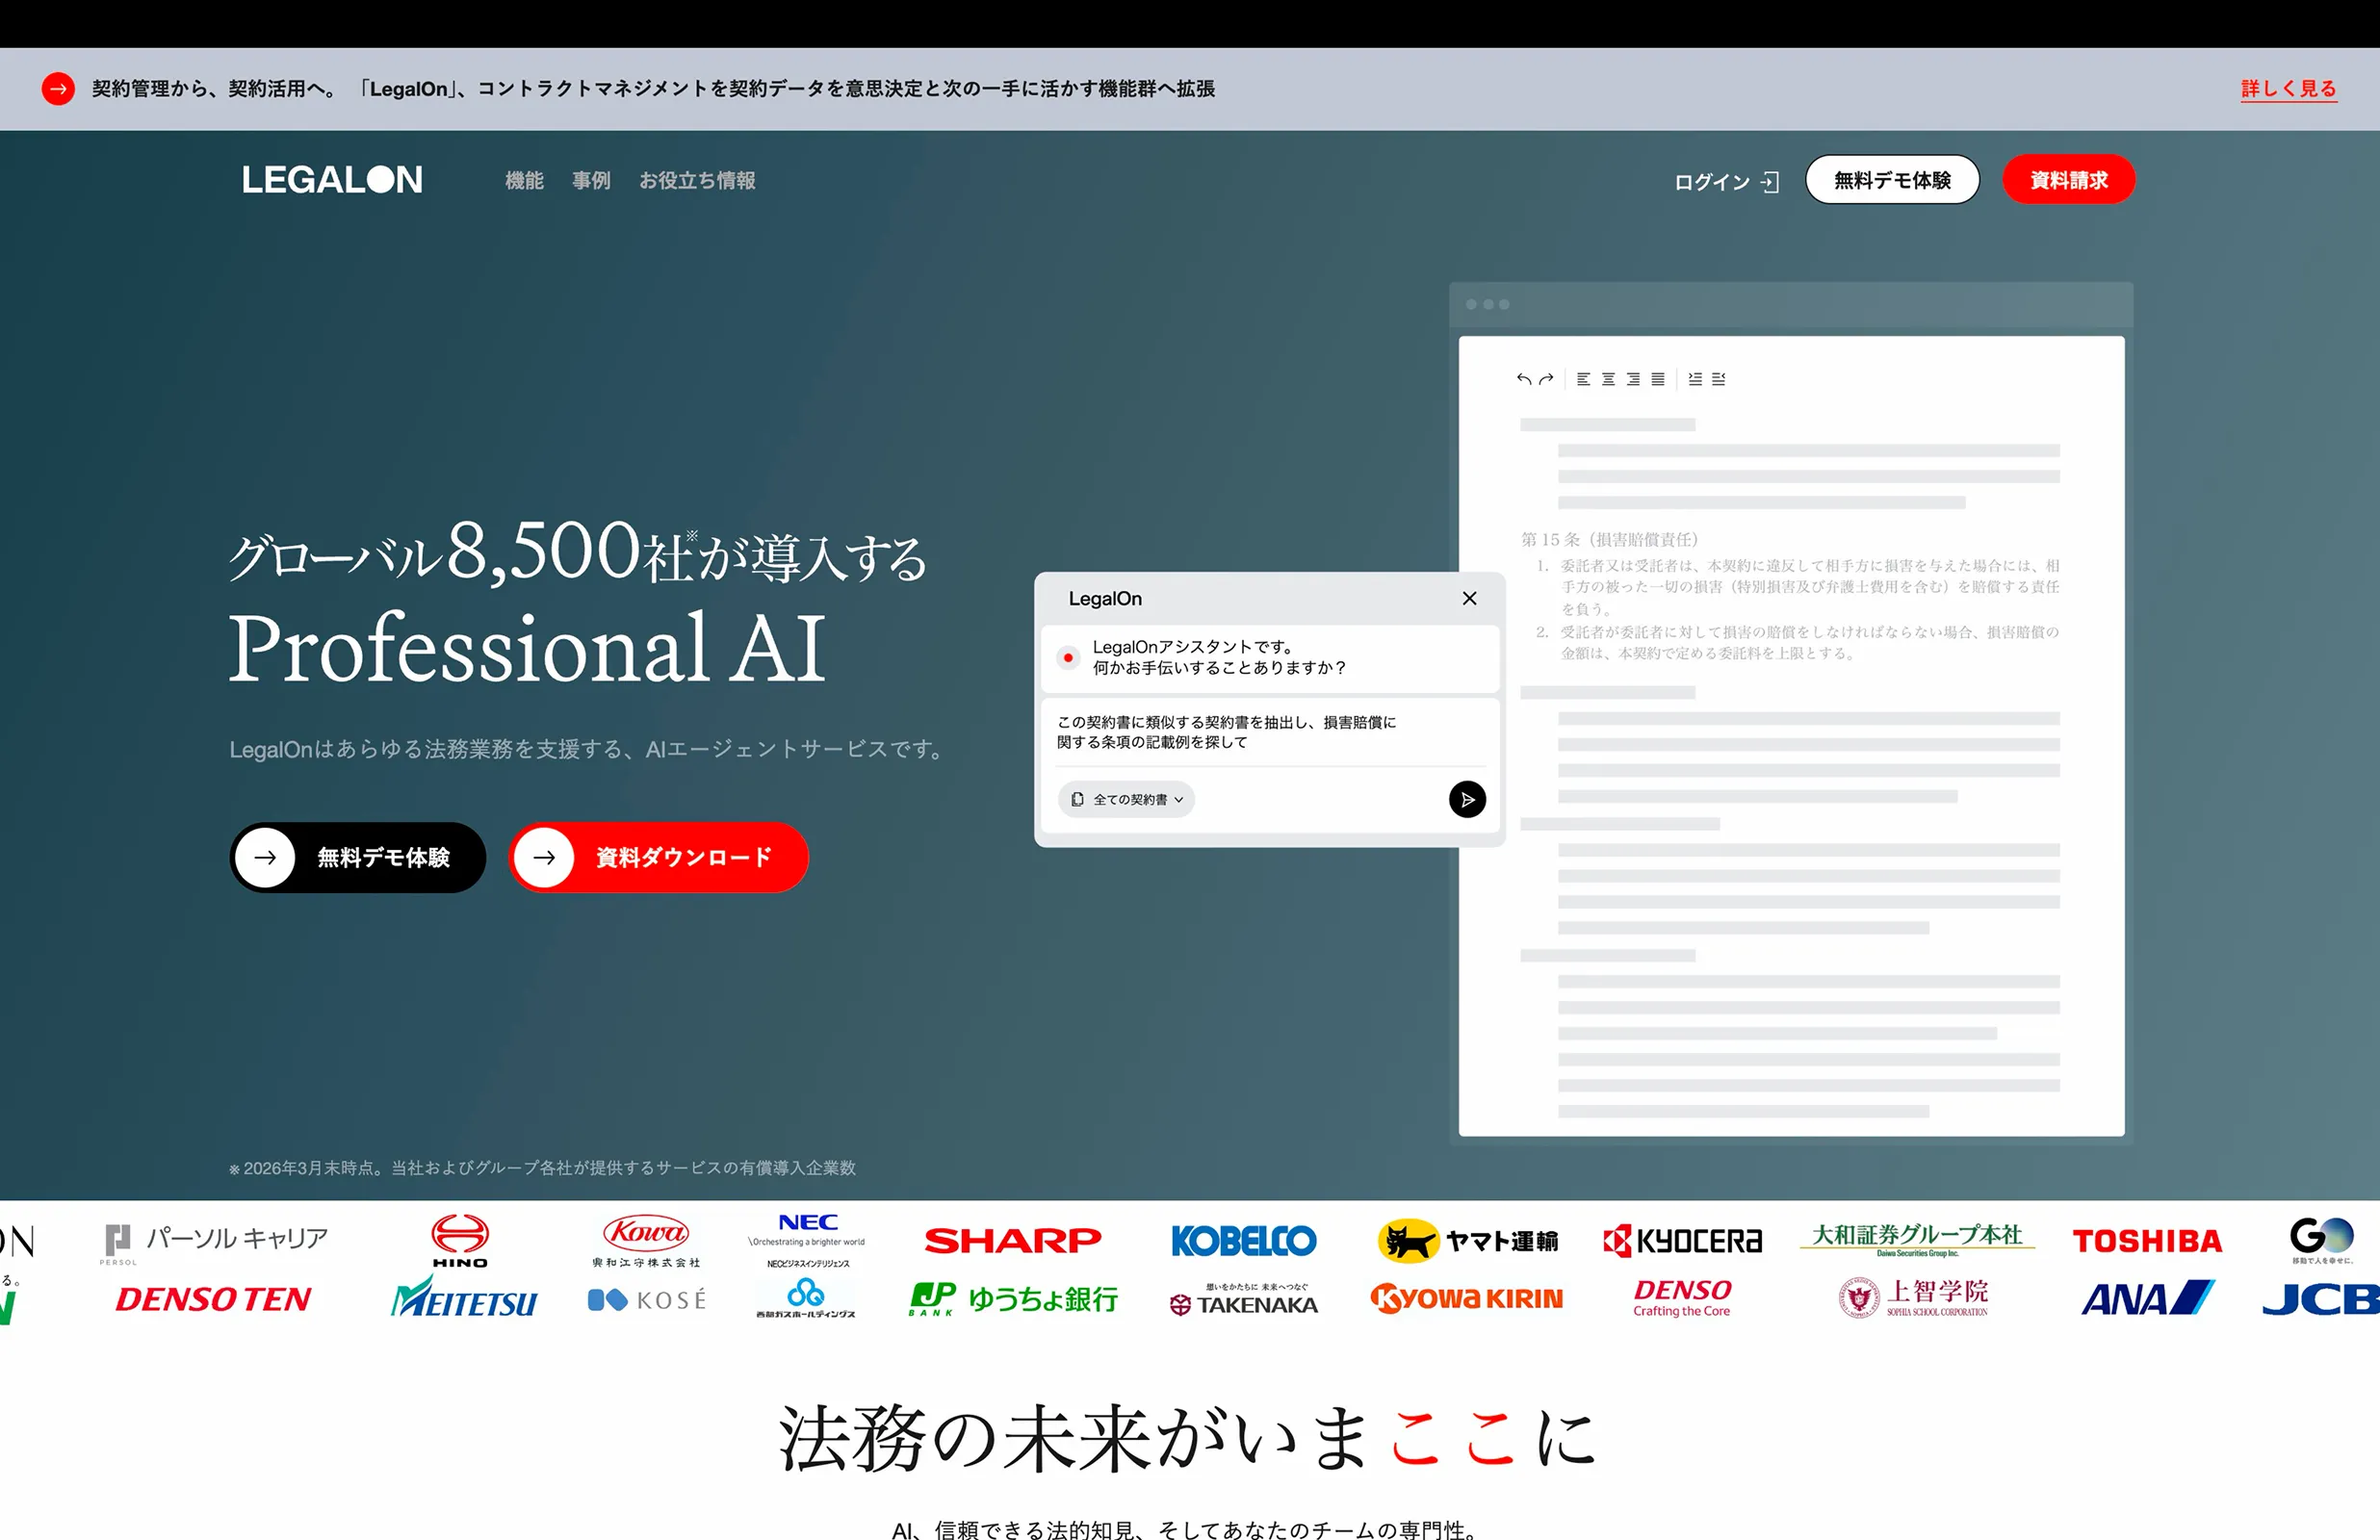The height and width of the screenshot is (1540, 2380).
Task: Click the assistant prompt text field
Action: tap(1269, 732)
